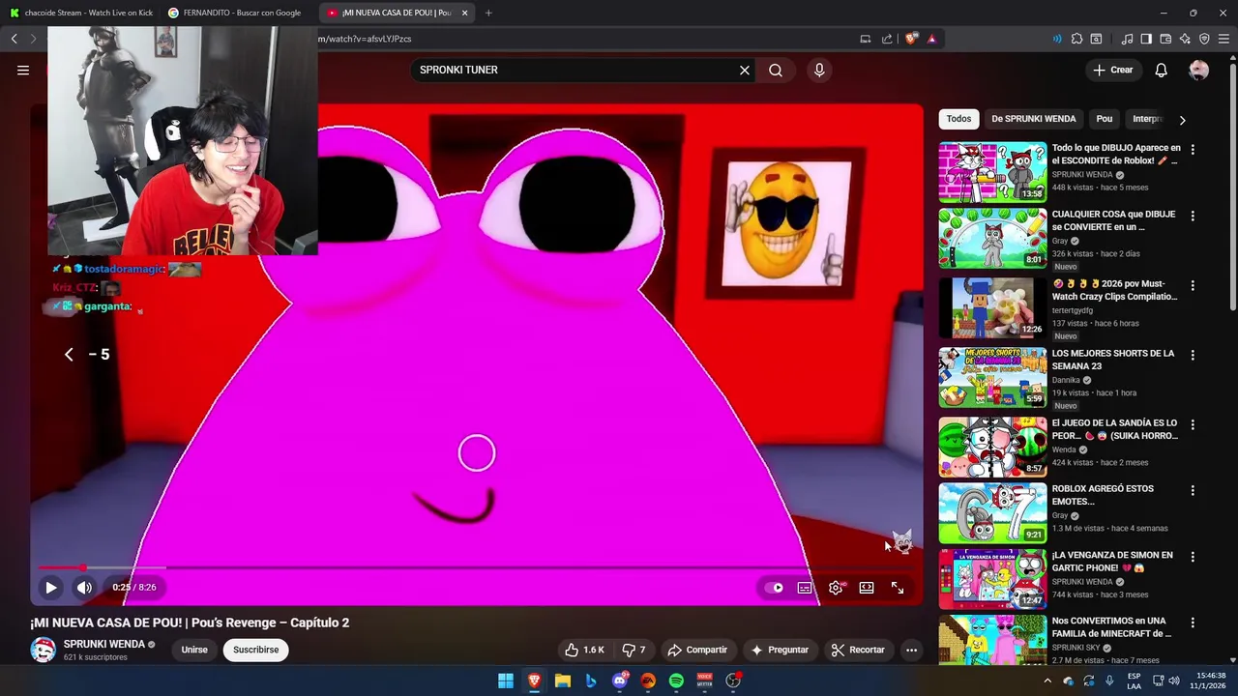The image size is (1238, 696).
Task: Select the Todos filter chip
Action: (x=958, y=119)
